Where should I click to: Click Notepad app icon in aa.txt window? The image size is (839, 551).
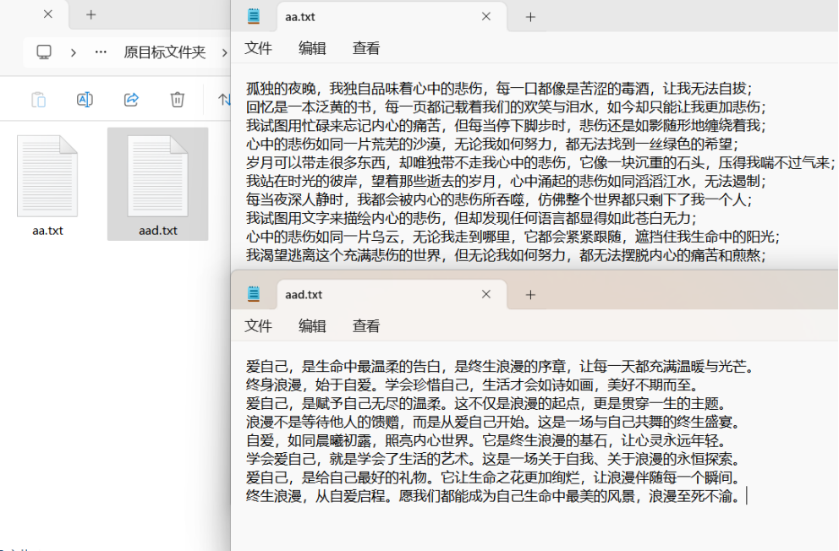pos(254,17)
